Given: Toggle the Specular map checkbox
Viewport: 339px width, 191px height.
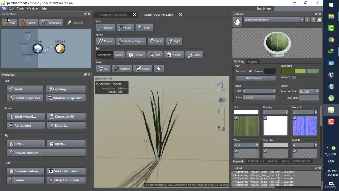Looking at the screenshot, I should click(x=265, y=151).
